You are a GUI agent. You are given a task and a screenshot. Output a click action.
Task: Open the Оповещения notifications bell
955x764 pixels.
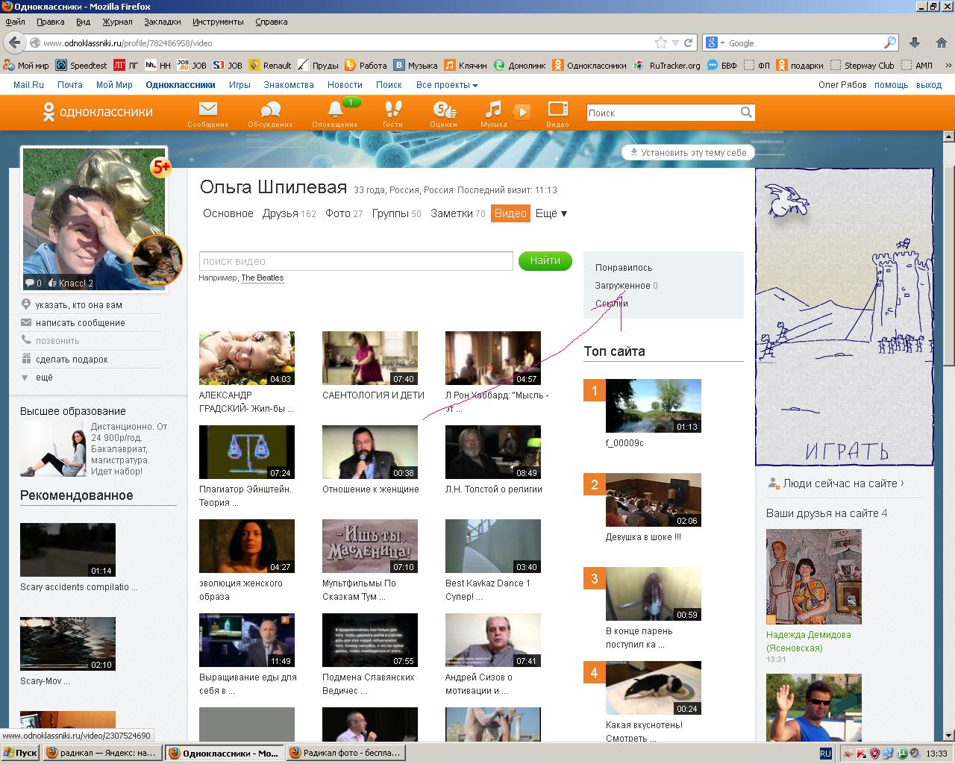[335, 113]
